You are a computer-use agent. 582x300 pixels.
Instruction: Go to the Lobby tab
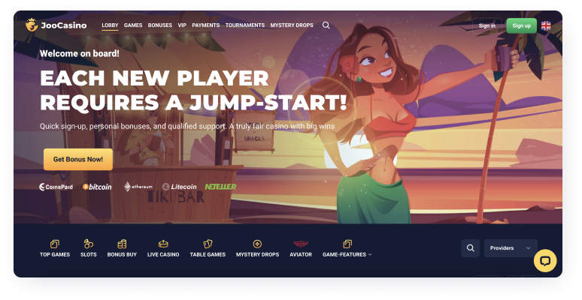(110, 25)
